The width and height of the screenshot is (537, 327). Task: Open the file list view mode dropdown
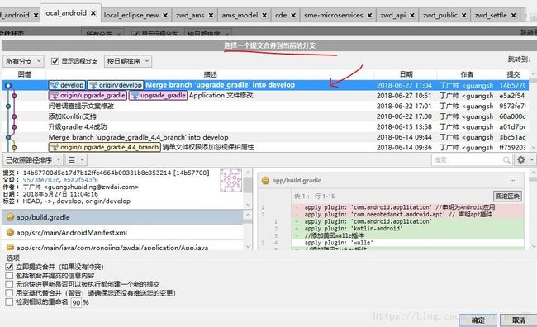point(76,160)
